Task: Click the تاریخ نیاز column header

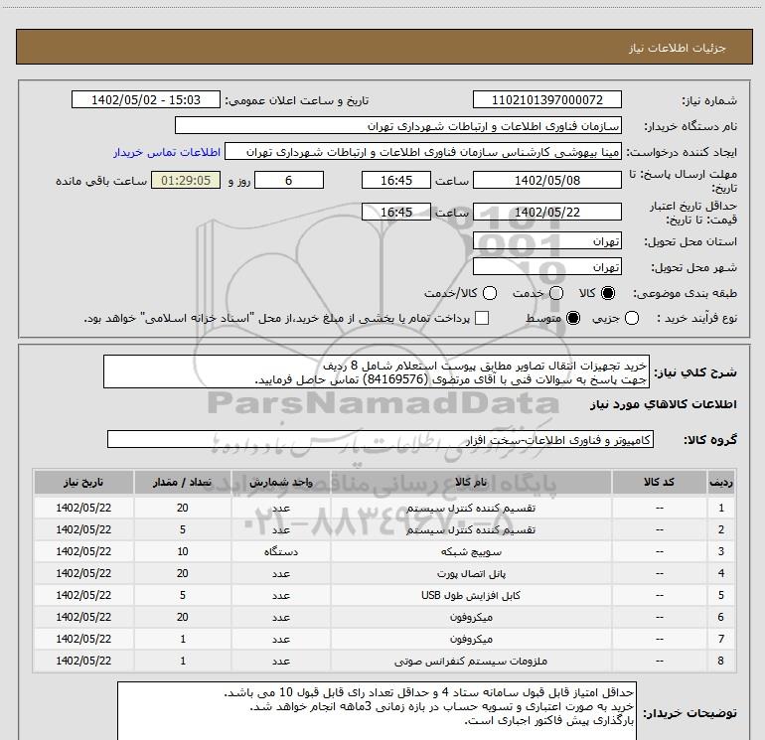Action: [83, 483]
